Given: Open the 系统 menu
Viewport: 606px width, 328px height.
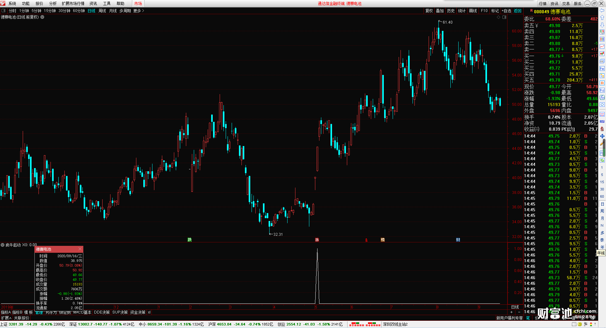Looking at the screenshot, I should 12,3.
